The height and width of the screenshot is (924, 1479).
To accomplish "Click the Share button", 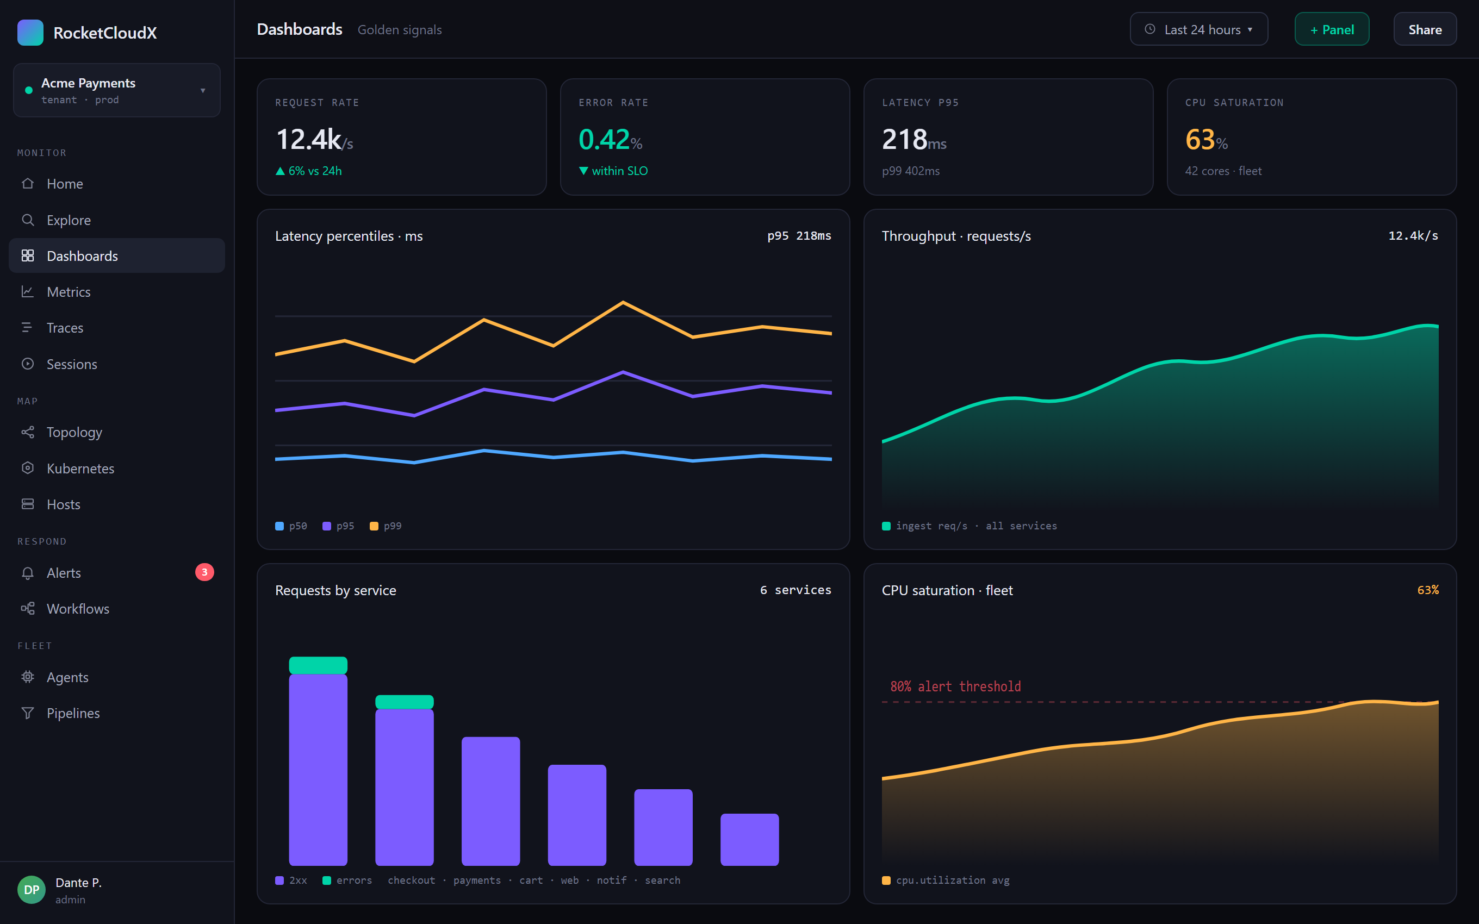I will pos(1425,29).
